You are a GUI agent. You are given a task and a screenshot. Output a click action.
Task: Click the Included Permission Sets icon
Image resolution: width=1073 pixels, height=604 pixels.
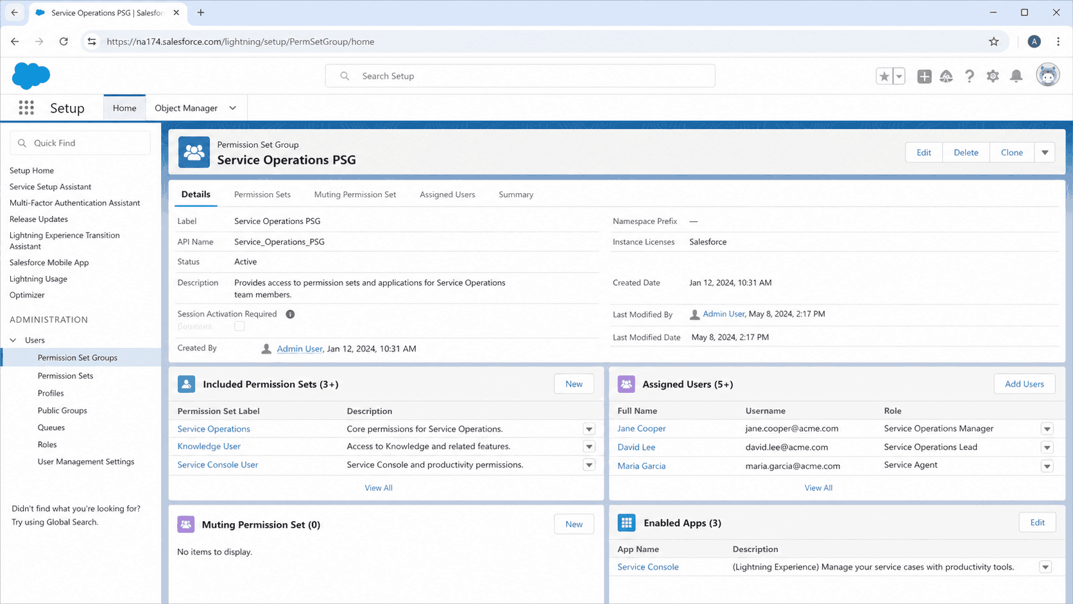(186, 384)
